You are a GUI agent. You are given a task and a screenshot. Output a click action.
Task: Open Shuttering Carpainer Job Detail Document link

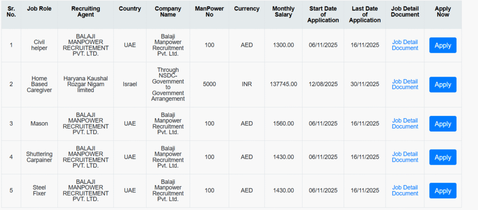coord(405,157)
